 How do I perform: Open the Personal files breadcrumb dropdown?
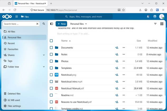coord(79,24)
